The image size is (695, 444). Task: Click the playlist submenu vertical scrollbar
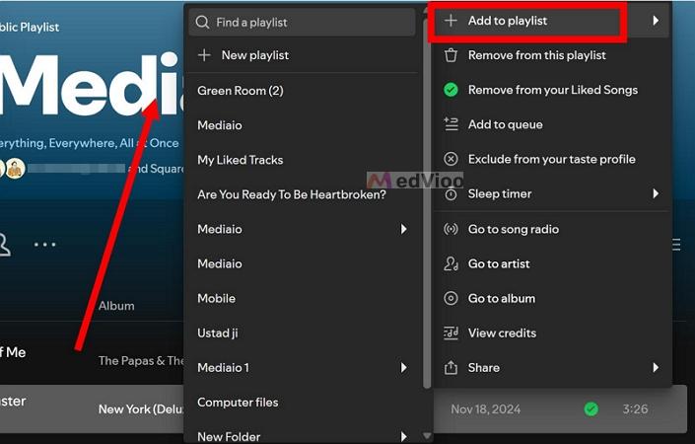pyautogui.click(x=427, y=204)
